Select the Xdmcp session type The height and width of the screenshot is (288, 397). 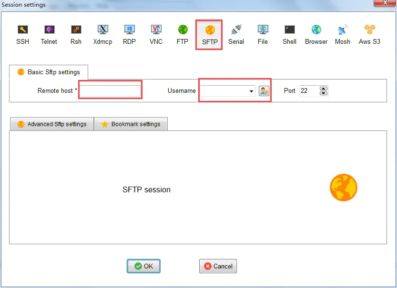point(102,33)
